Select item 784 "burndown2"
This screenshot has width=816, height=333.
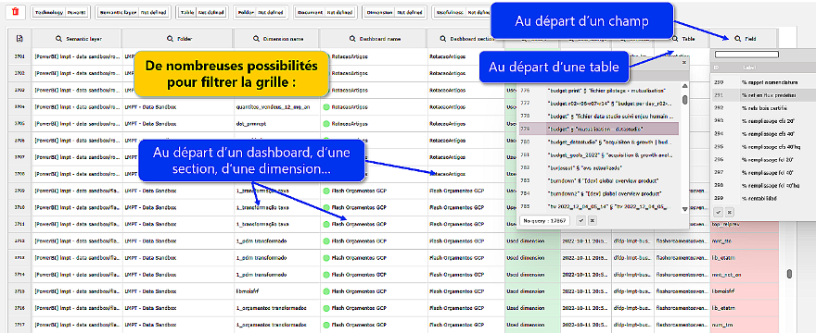click(598, 193)
